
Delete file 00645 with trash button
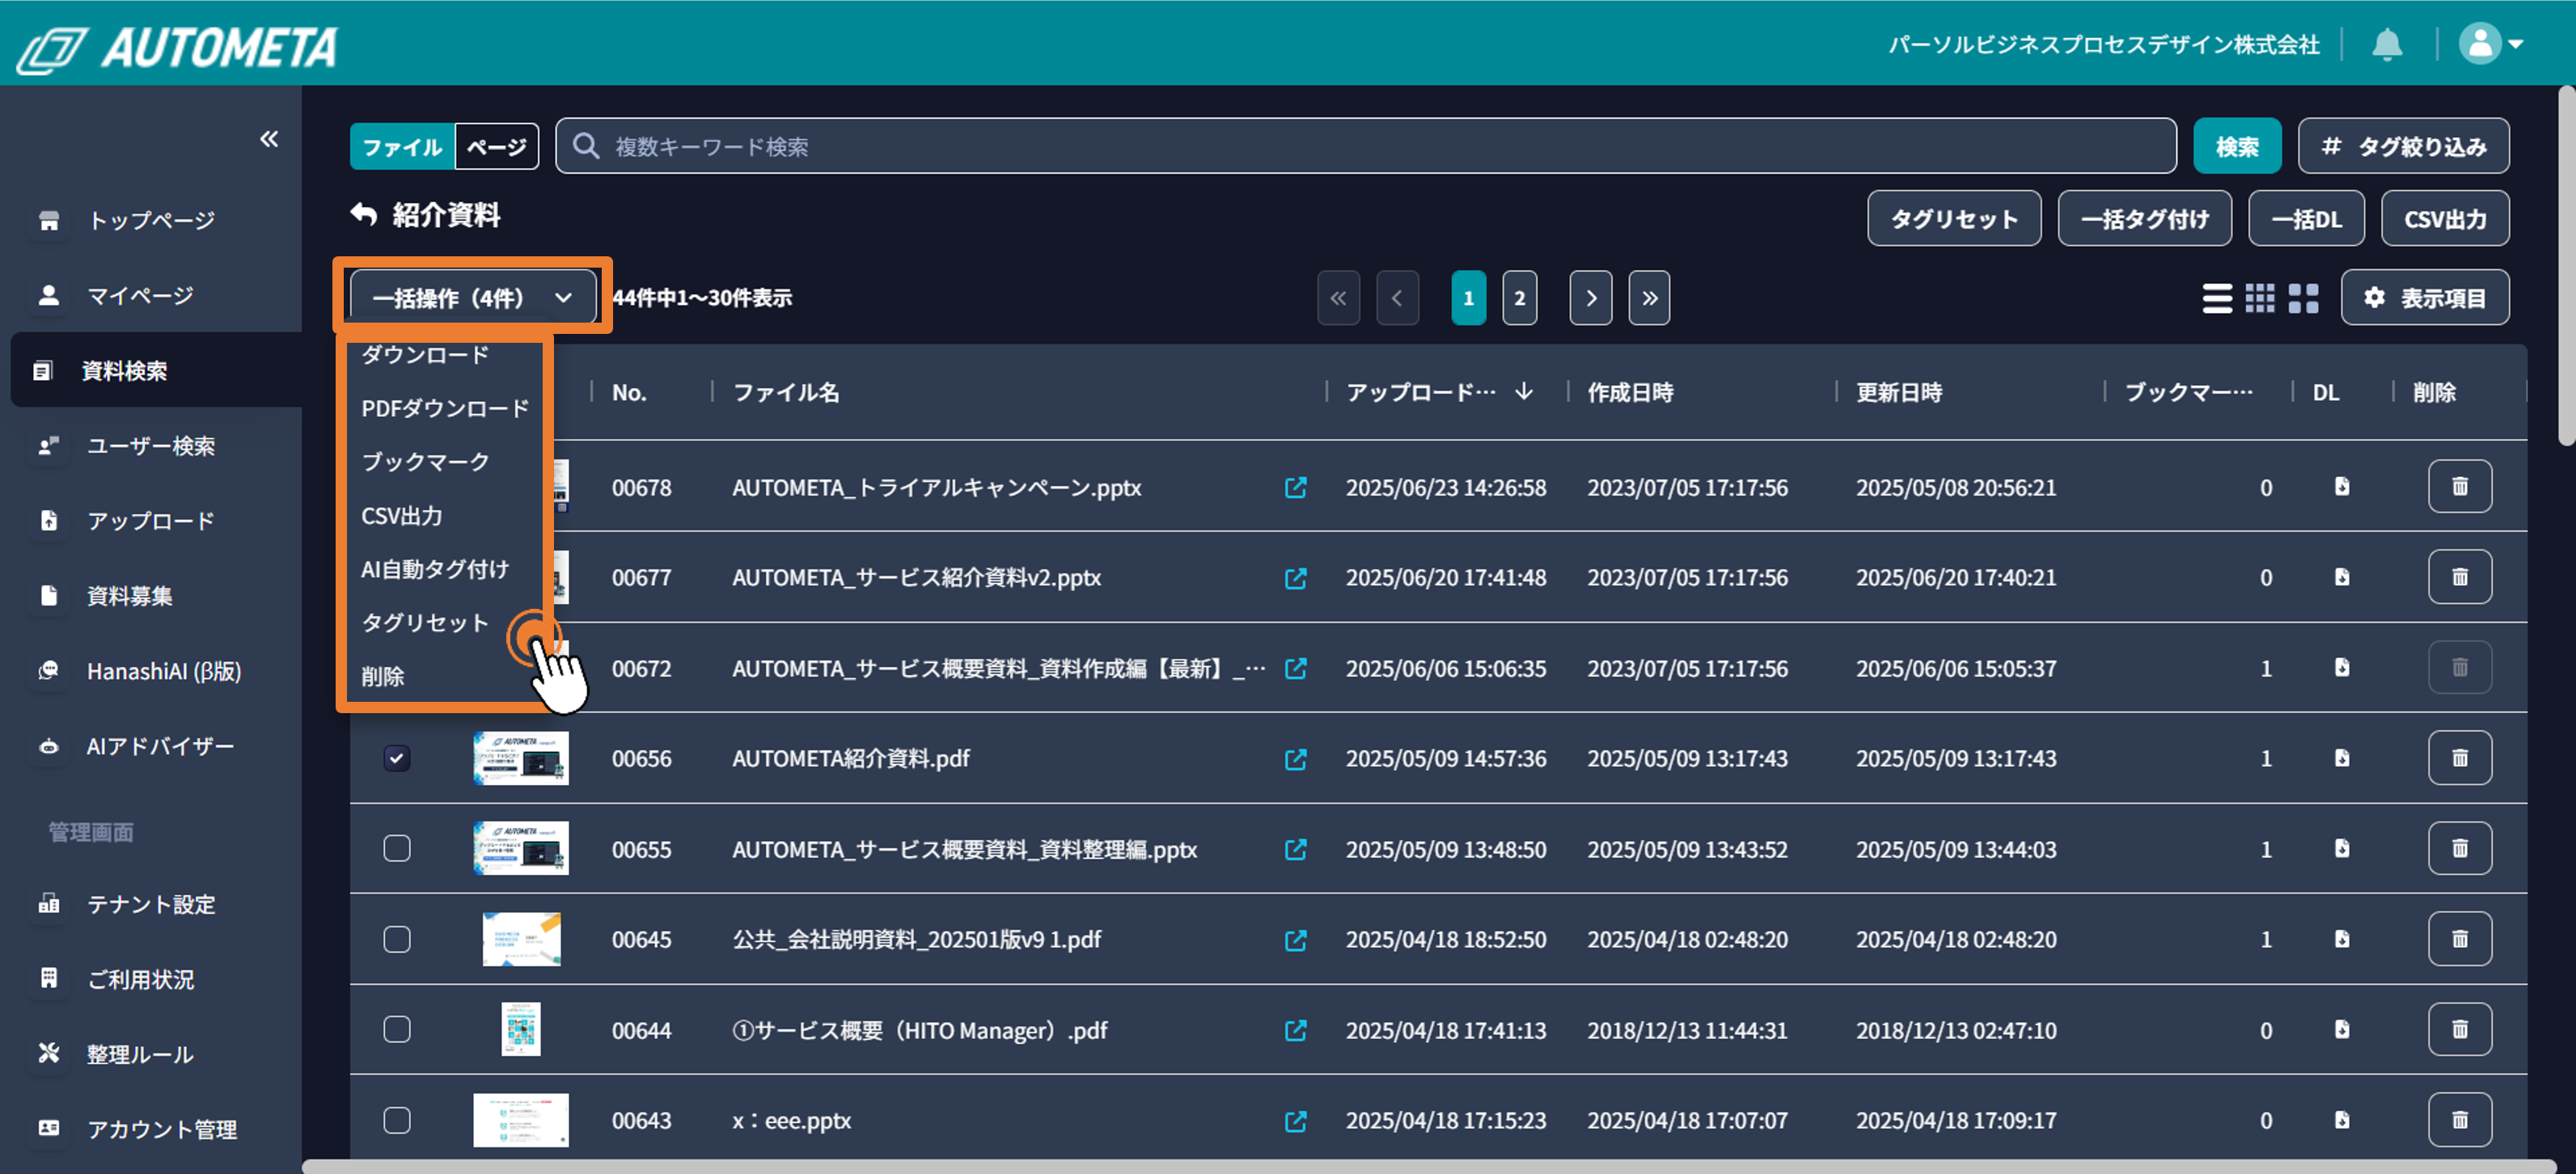click(2459, 939)
